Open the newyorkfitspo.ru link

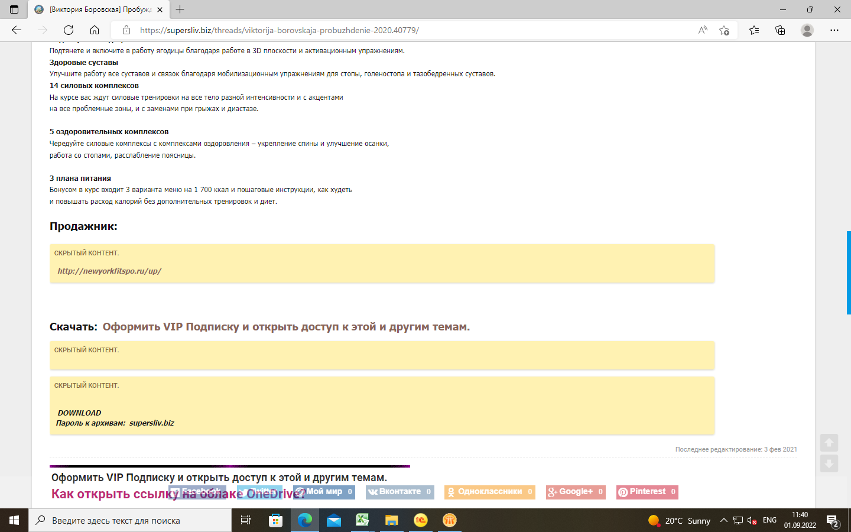tap(109, 271)
